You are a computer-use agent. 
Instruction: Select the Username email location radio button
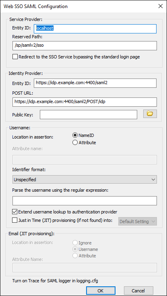pos(75,249)
